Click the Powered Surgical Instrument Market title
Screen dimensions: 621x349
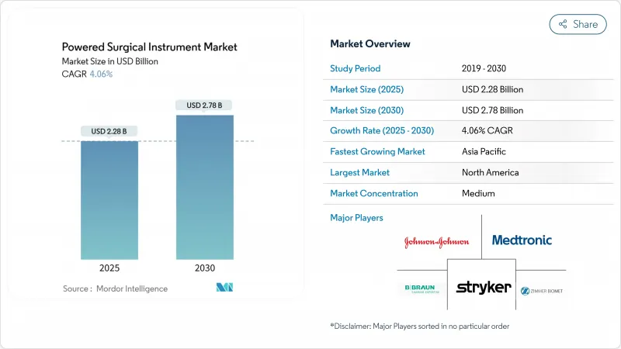pos(148,47)
